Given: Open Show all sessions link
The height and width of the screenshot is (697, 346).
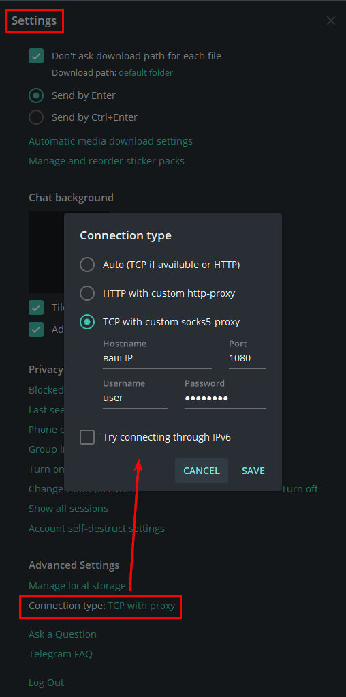Looking at the screenshot, I should coord(68,509).
